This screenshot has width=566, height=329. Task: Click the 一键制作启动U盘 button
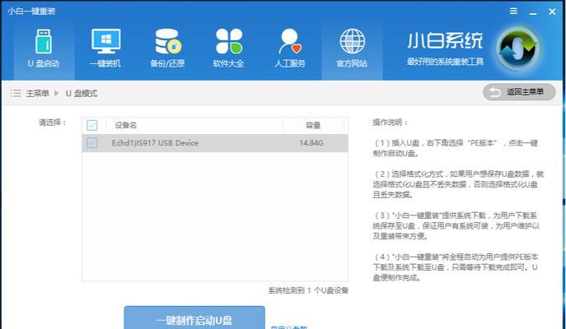click(x=194, y=317)
